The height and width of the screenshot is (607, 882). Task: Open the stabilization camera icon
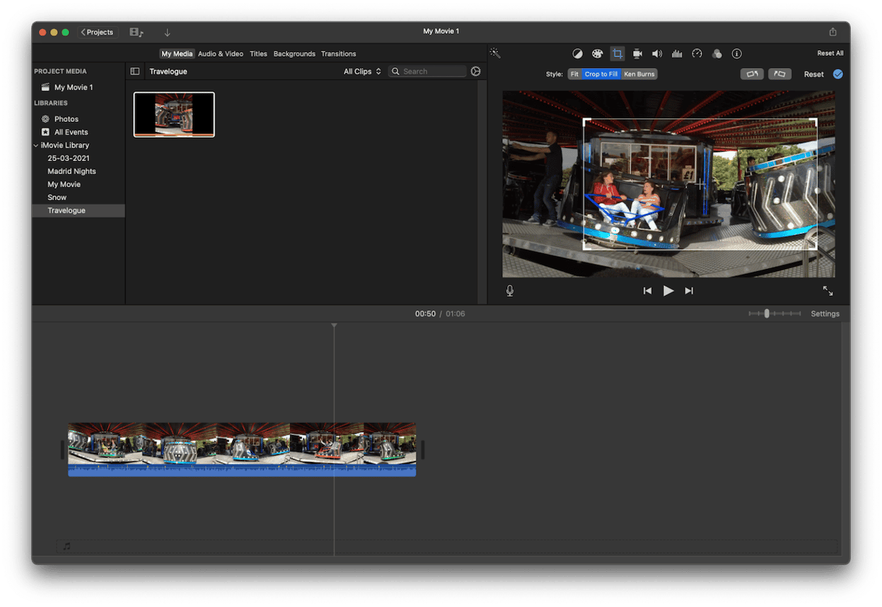[638, 54]
